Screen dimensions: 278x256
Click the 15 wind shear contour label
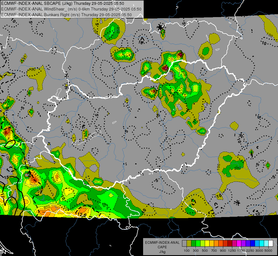point(6,177)
